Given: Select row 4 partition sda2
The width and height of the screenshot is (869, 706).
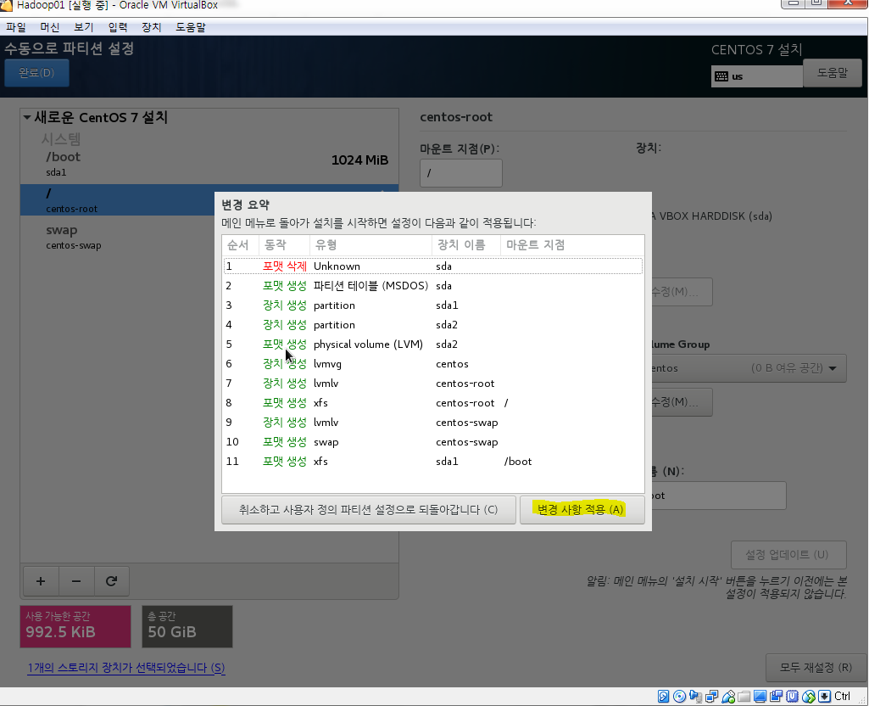Looking at the screenshot, I should pyautogui.click(x=433, y=324).
